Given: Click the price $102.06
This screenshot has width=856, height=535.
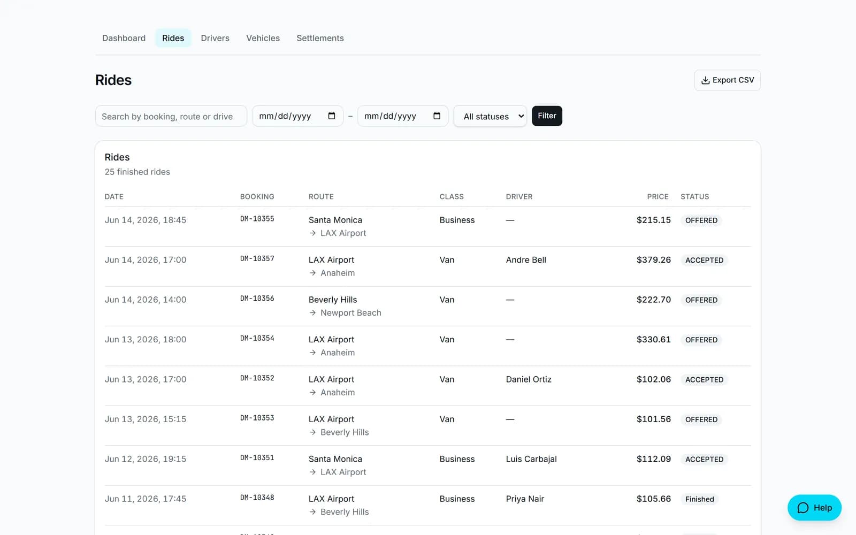Looking at the screenshot, I should (653, 379).
